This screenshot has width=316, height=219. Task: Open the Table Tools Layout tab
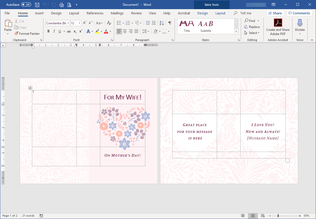tap(220, 13)
